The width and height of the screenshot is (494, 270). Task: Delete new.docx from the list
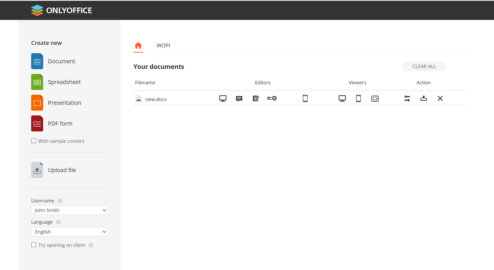(x=440, y=98)
